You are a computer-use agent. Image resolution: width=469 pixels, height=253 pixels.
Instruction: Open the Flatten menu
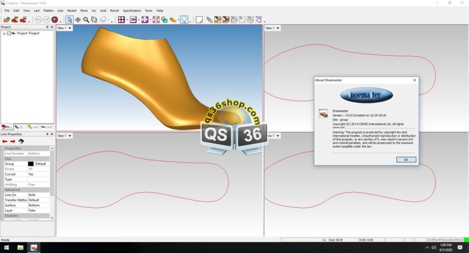click(48, 10)
